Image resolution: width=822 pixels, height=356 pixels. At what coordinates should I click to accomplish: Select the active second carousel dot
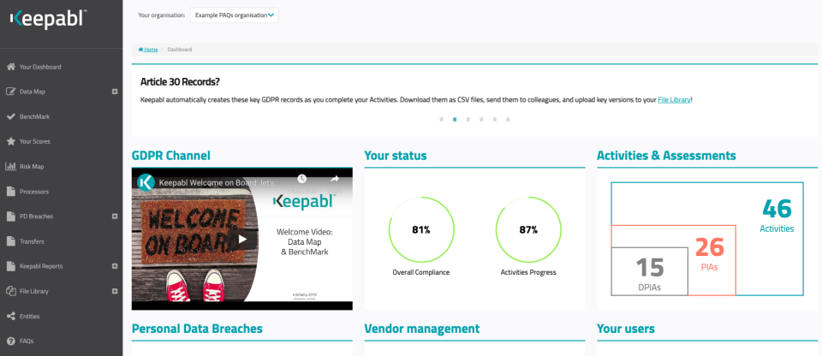click(x=455, y=120)
